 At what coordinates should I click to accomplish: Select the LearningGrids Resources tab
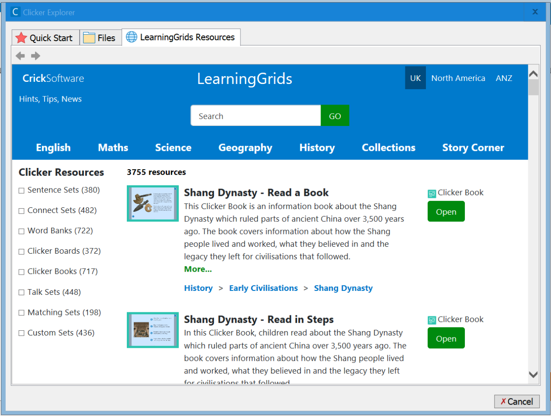click(181, 37)
